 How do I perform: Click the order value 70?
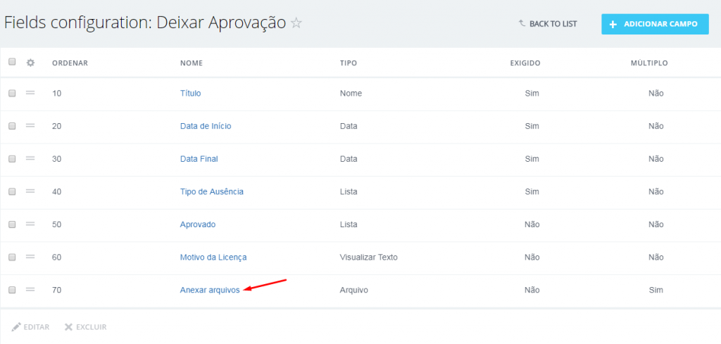(x=57, y=291)
